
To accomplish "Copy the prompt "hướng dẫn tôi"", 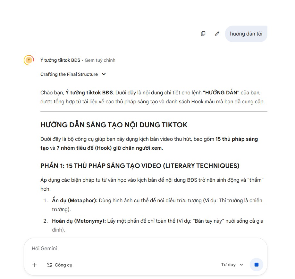I will tap(203, 34).
